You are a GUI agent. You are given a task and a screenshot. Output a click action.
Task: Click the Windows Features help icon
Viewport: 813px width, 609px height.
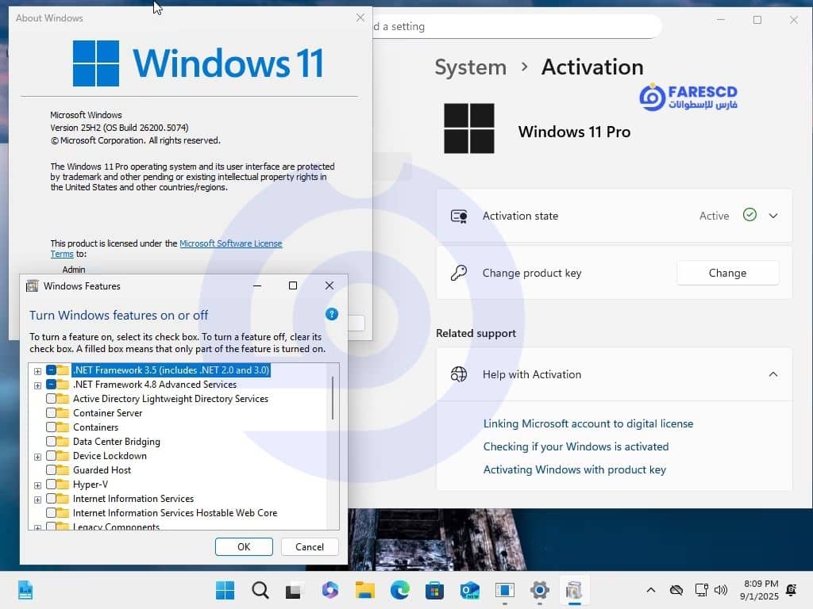pyautogui.click(x=331, y=314)
